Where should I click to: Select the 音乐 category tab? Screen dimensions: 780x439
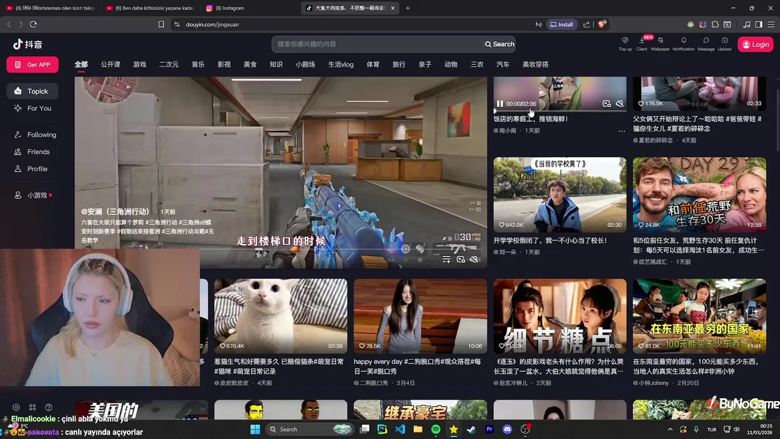(198, 65)
